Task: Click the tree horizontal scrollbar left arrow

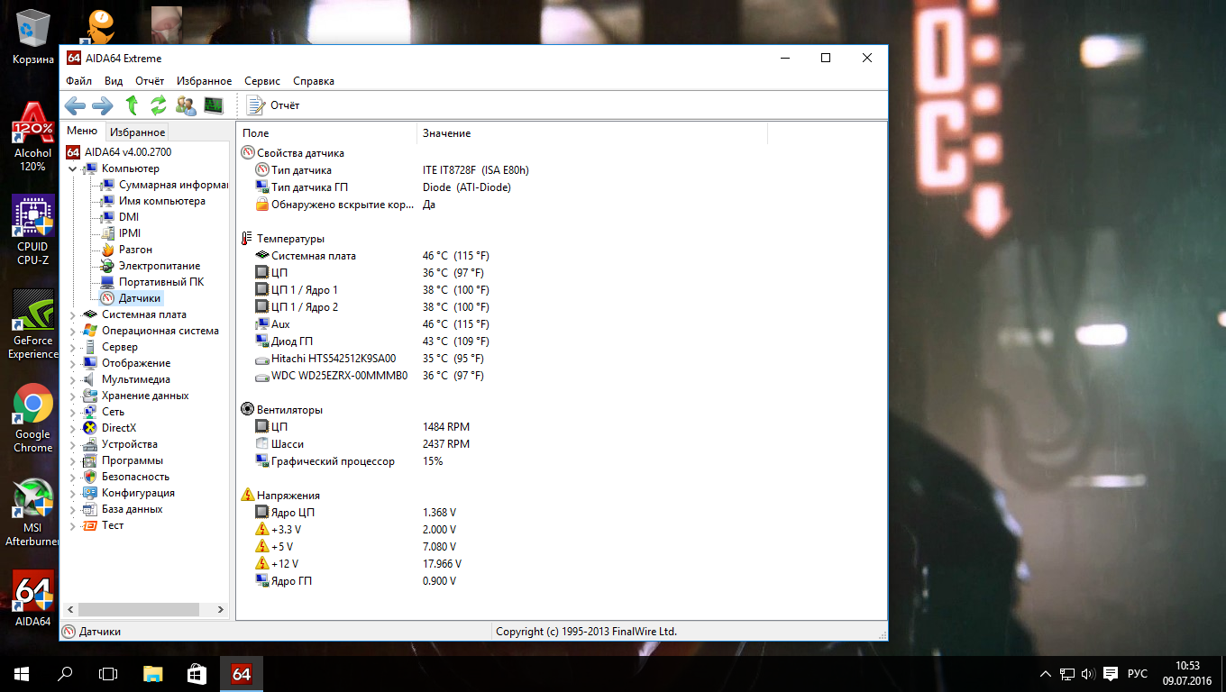Action: [71, 610]
